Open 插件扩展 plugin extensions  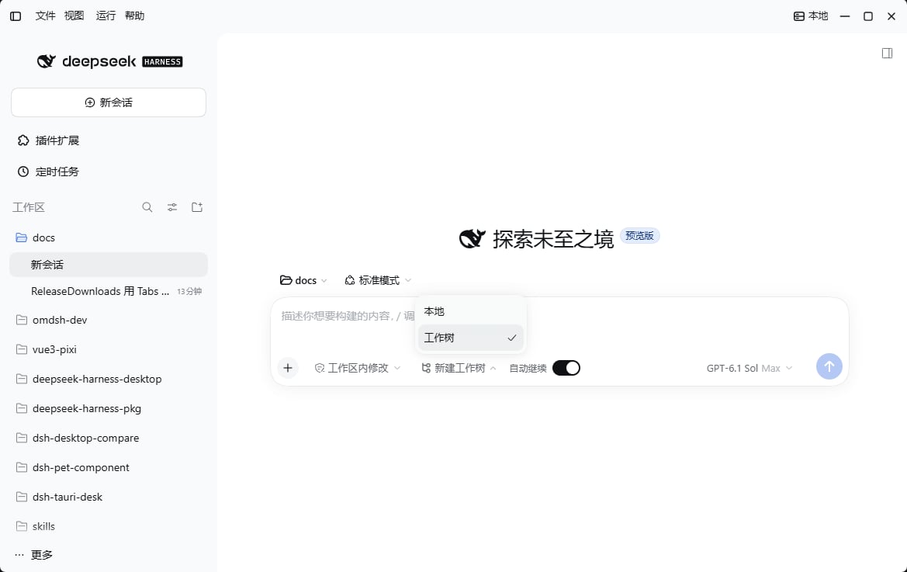tap(49, 140)
